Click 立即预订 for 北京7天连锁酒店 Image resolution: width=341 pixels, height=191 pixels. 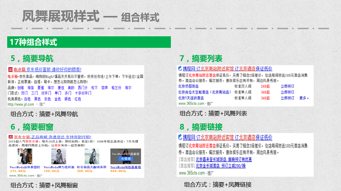click(x=287, y=98)
